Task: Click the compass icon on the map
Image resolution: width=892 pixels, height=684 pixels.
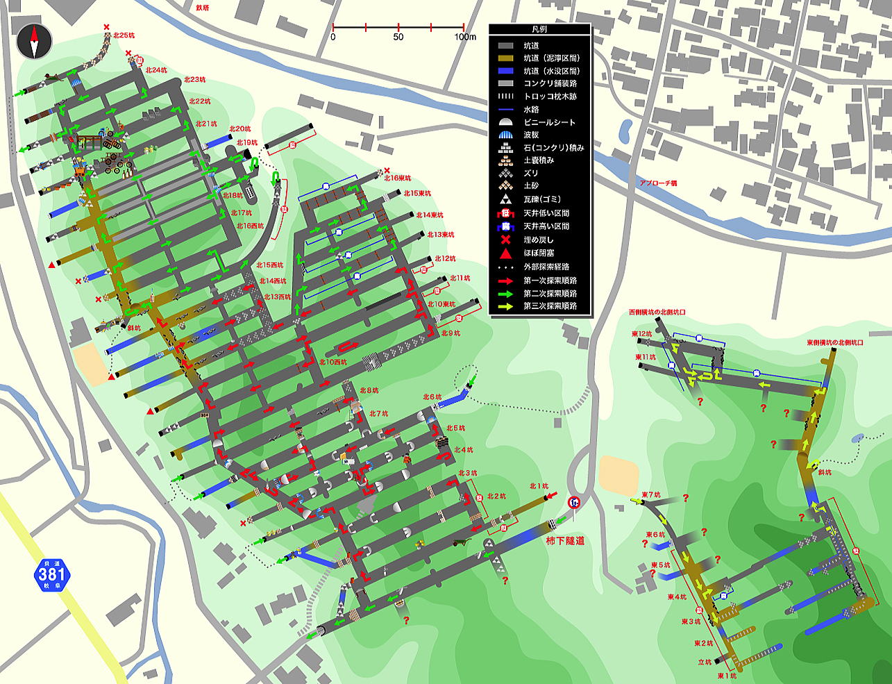Action: tap(35, 42)
